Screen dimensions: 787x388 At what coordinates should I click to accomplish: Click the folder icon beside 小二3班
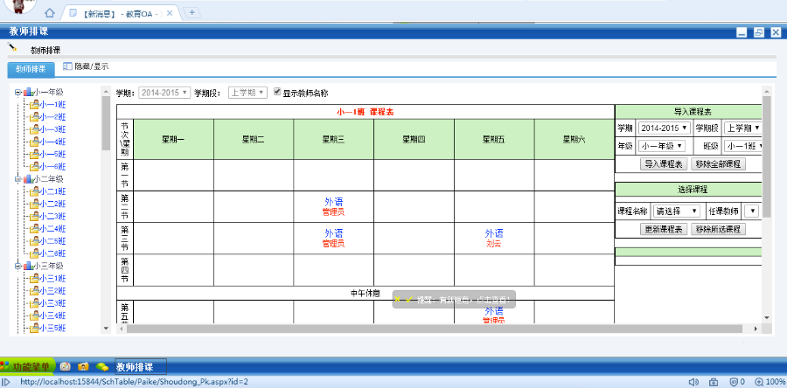(34, 216)
